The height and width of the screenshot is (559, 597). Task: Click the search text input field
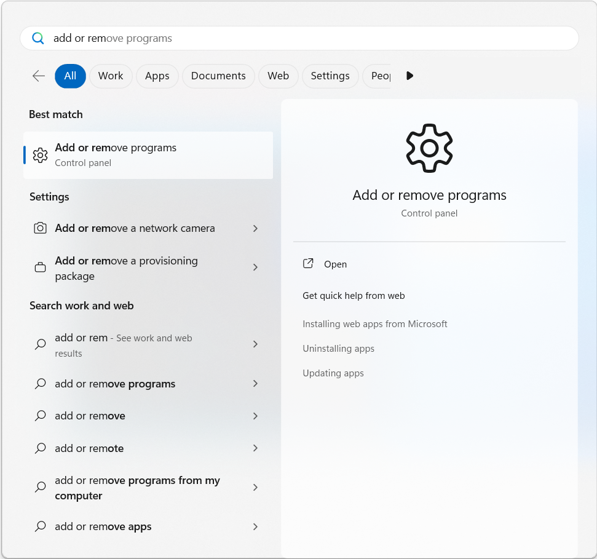coord(307,38)
